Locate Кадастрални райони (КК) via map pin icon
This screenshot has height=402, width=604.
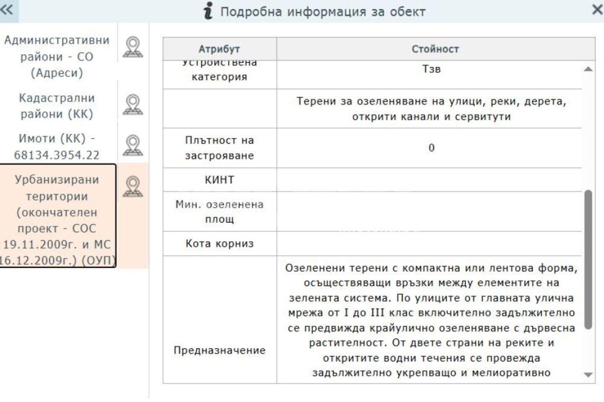click(133, 105)
